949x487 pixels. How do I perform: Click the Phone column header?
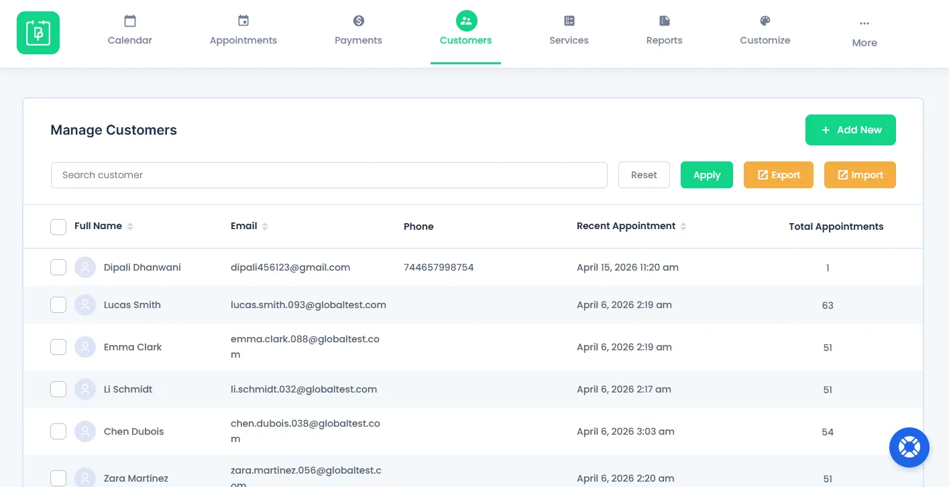click(x=418, y=226)
